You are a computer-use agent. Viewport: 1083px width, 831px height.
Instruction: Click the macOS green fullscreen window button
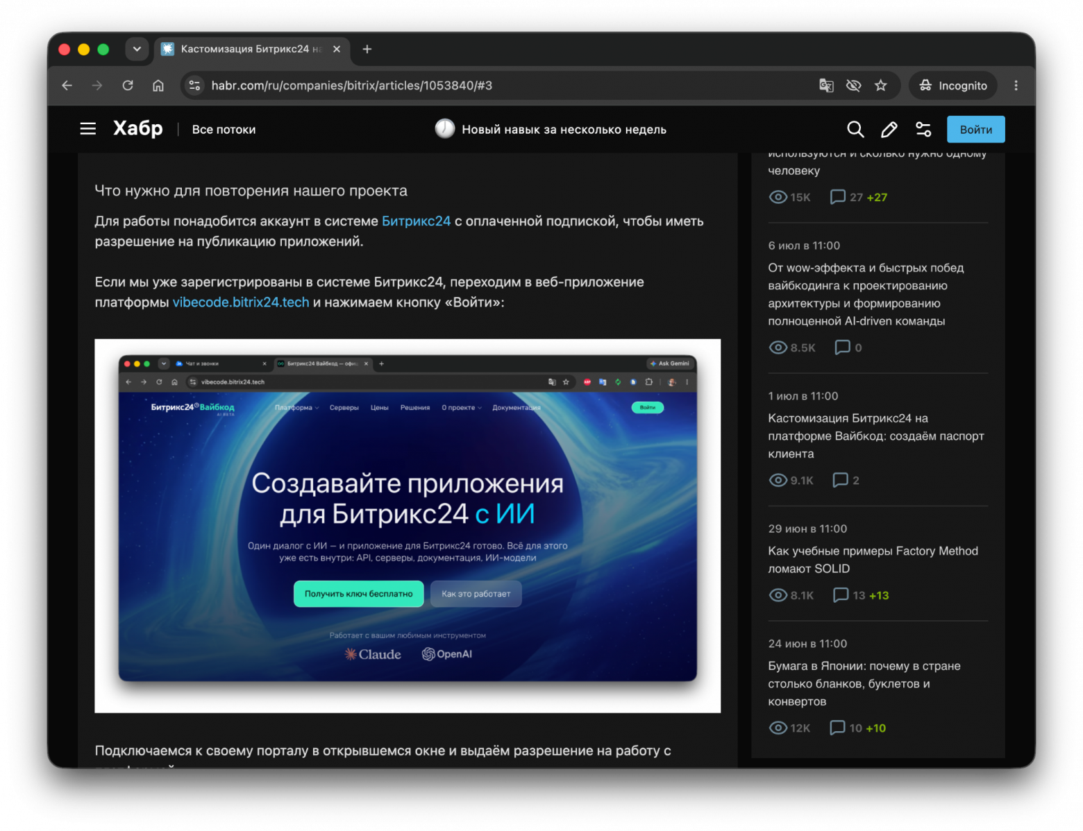pos(103,49)
